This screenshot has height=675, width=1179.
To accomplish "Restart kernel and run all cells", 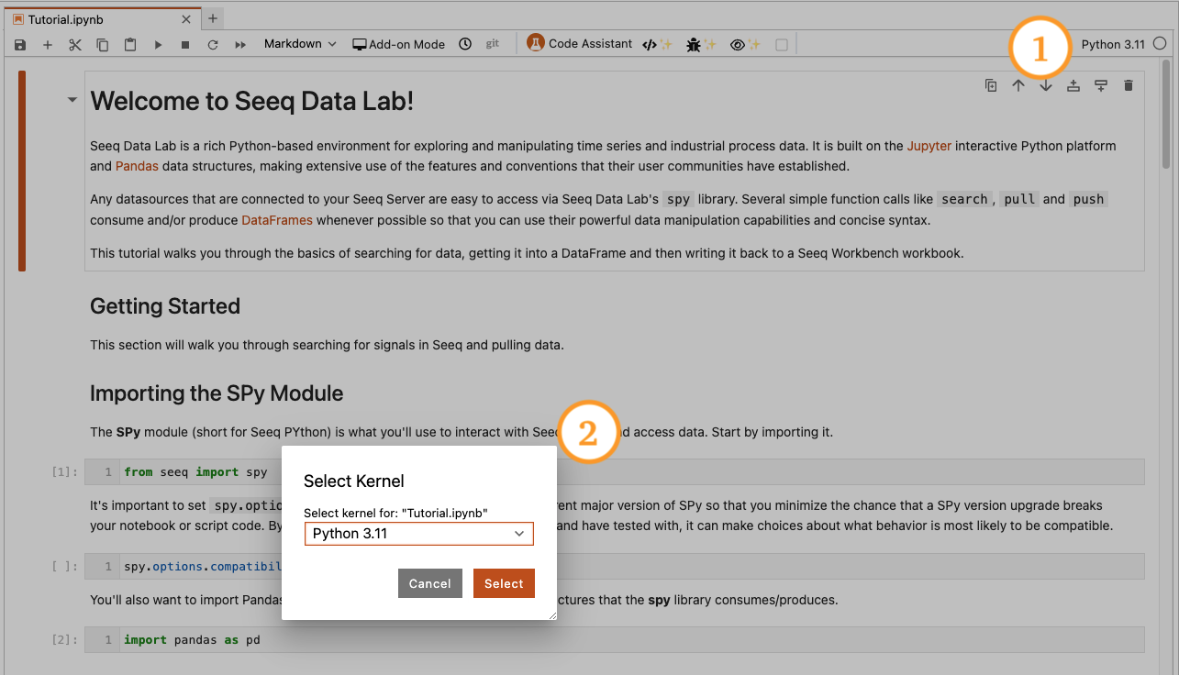I will click(x=240, y=44).
